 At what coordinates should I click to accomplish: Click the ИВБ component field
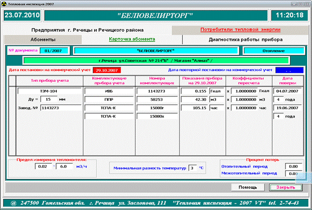pos(109,91)
